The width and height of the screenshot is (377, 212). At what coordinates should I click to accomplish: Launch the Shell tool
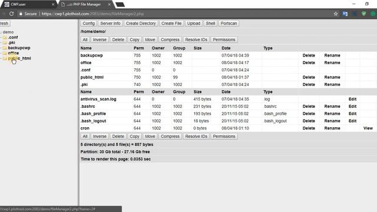coord(210,24)
